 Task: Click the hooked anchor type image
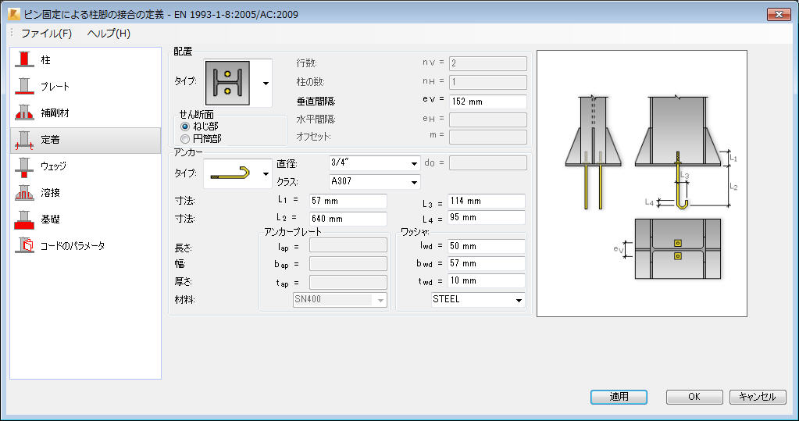[230, 173]
